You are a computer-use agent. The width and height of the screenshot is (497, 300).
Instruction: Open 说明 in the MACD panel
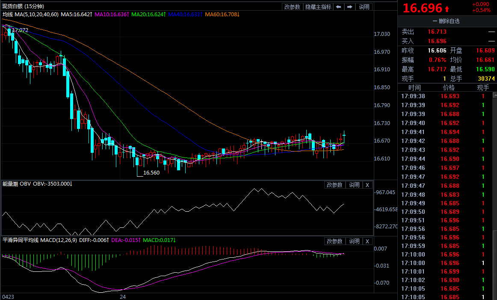(355, 241)
